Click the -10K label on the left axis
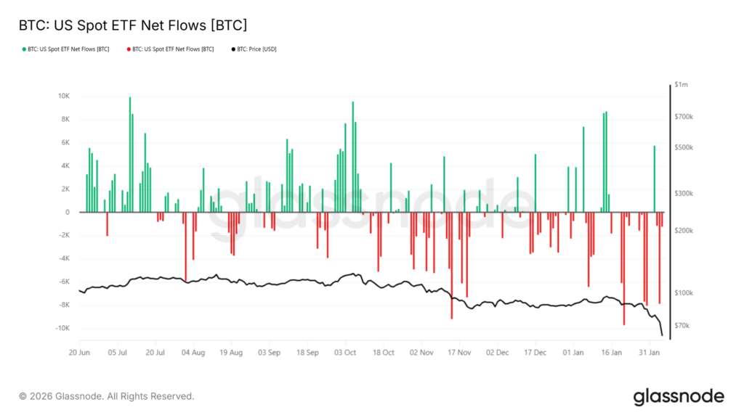Viewport: 744px width, 418px height. [62, 328]
